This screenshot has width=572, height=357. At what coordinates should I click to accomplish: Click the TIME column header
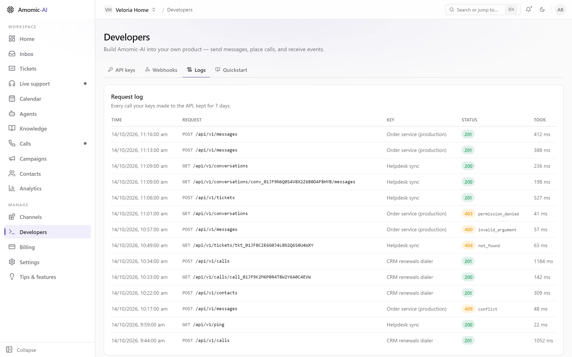(x=117, y=120)
